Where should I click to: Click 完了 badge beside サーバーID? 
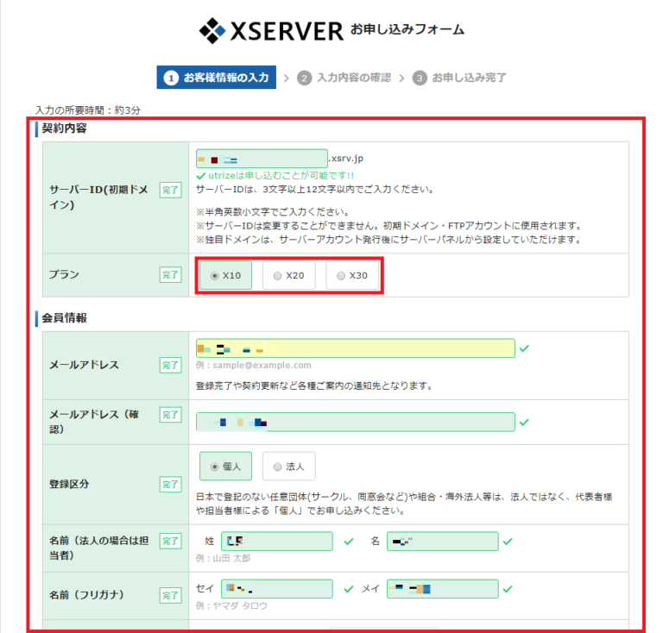tap(170, 190)
